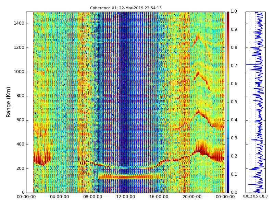This screenshot has width=274, height=205.
Task: Click the 1000 range tick label
Action: click(x=19, y=72)
